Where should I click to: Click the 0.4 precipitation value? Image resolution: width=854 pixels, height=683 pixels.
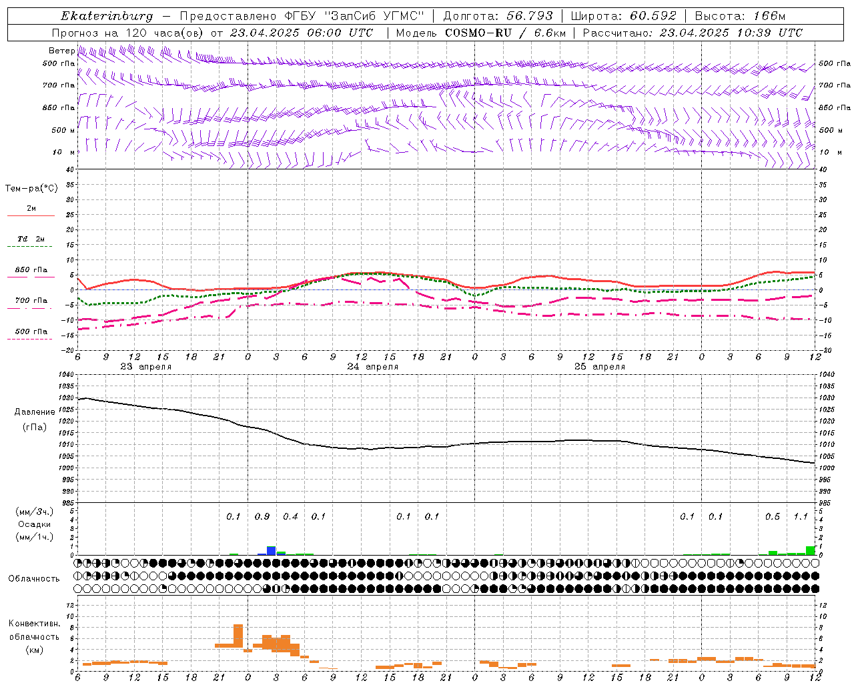tap(290, 517)
